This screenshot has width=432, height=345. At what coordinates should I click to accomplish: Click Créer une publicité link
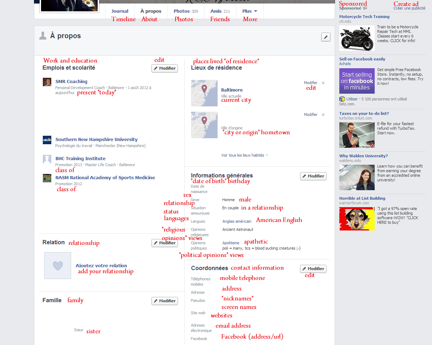pyautogui.click(x=409, y=8)
